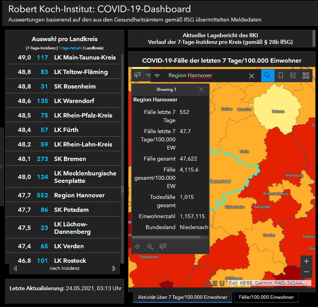Click Munster label on the map
Viewport: 318px width, 307px height.
pyautogui.click(x=244, y=109)
